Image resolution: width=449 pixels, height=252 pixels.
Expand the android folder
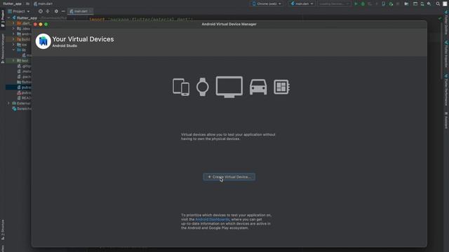coord(13,34)
